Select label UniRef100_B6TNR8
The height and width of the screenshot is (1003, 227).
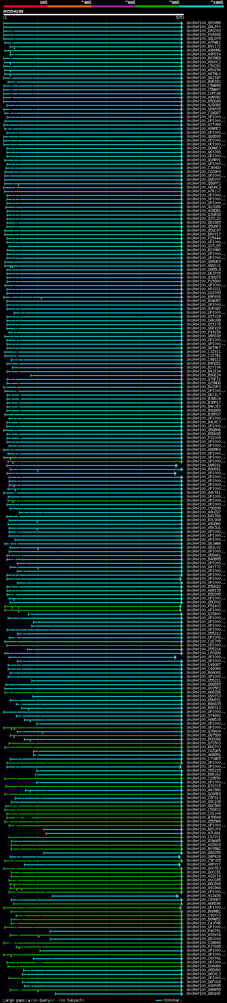click(204, 58)
